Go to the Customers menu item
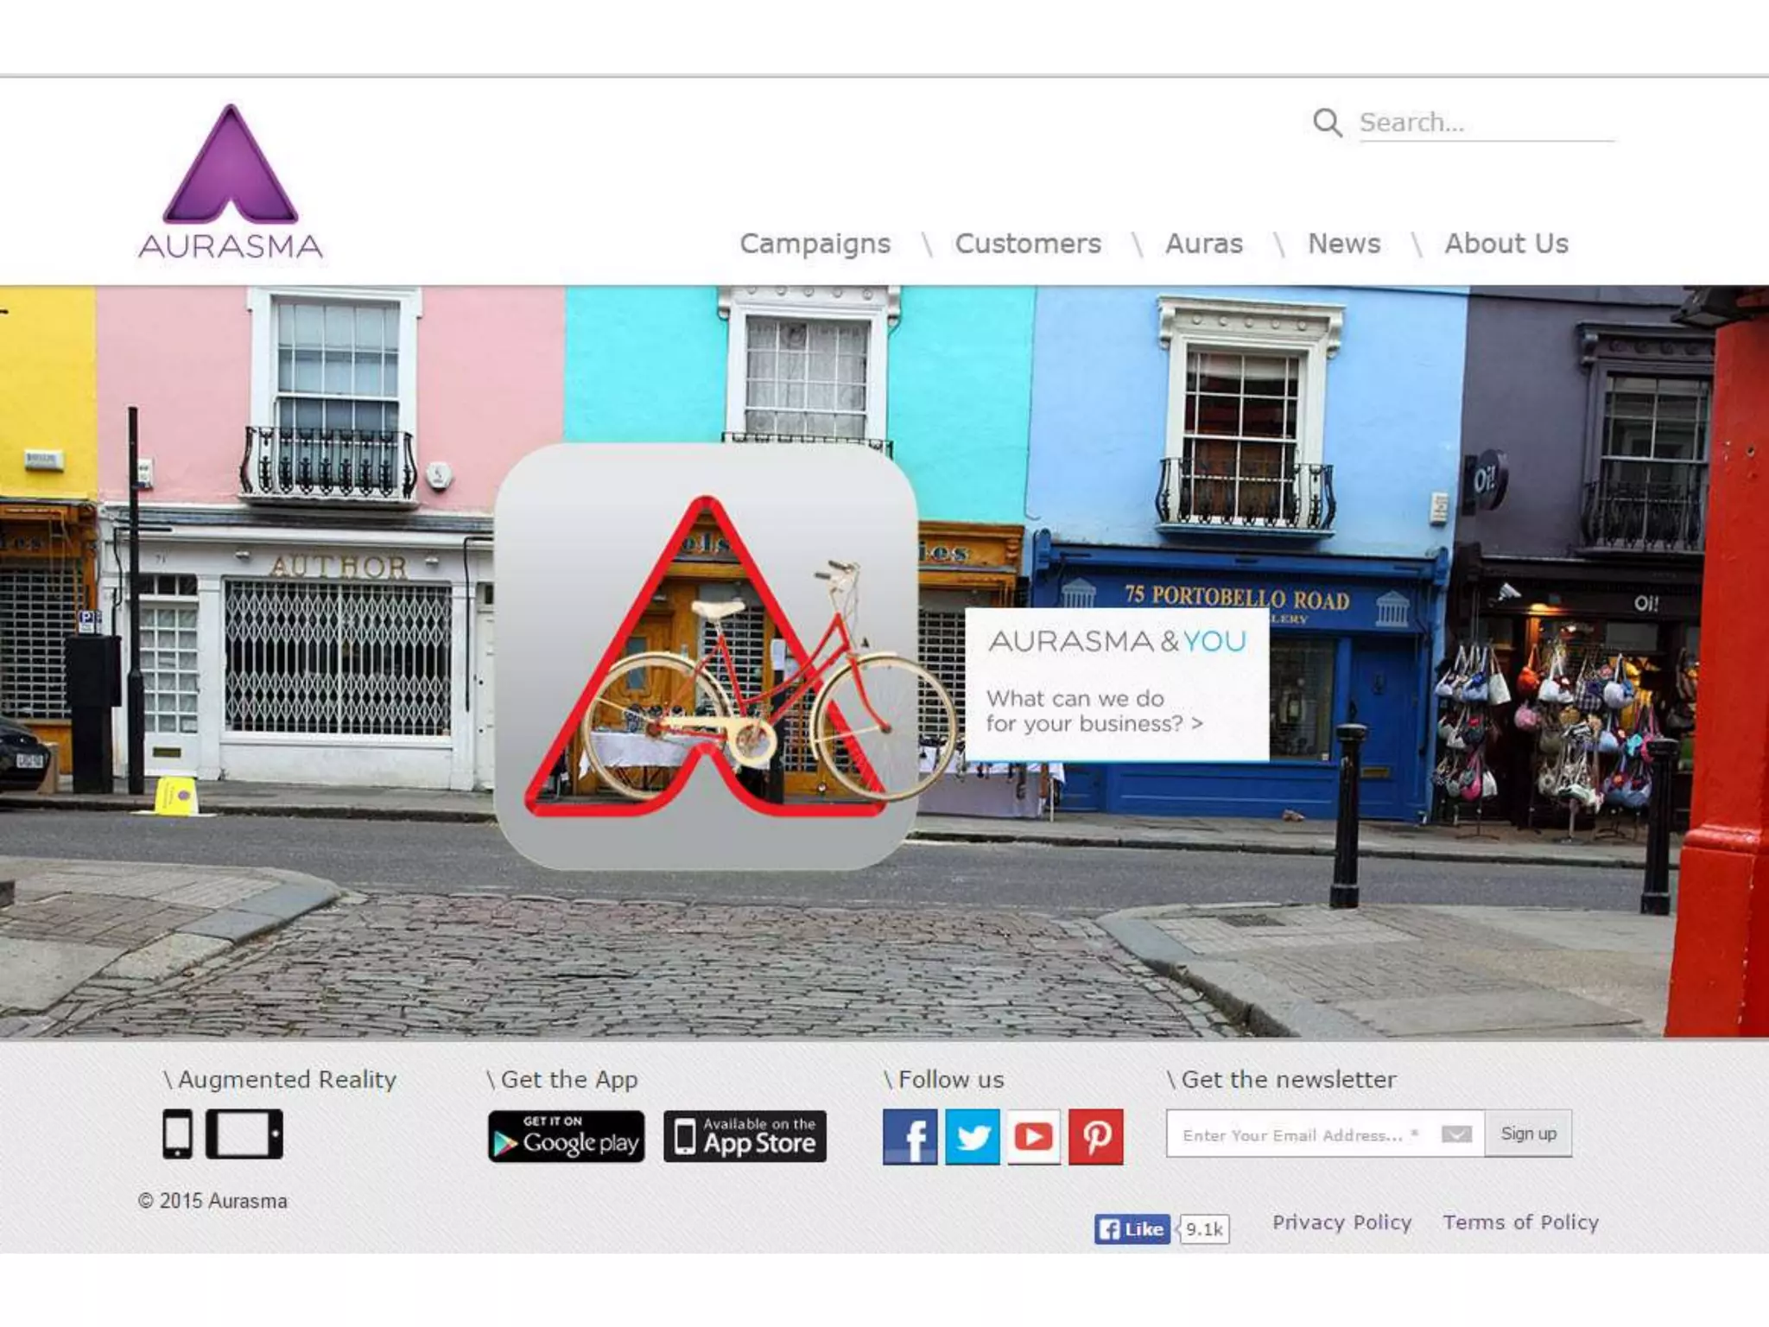 [1028, 244]
